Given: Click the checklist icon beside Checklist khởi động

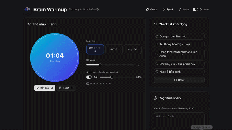Looking at the screenshot, I should pyautogui.click(x=156, y=24).
